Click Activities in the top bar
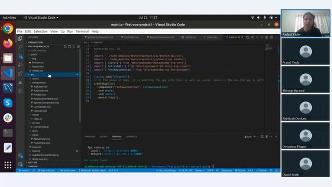332x187 pixels. point(9,18)
